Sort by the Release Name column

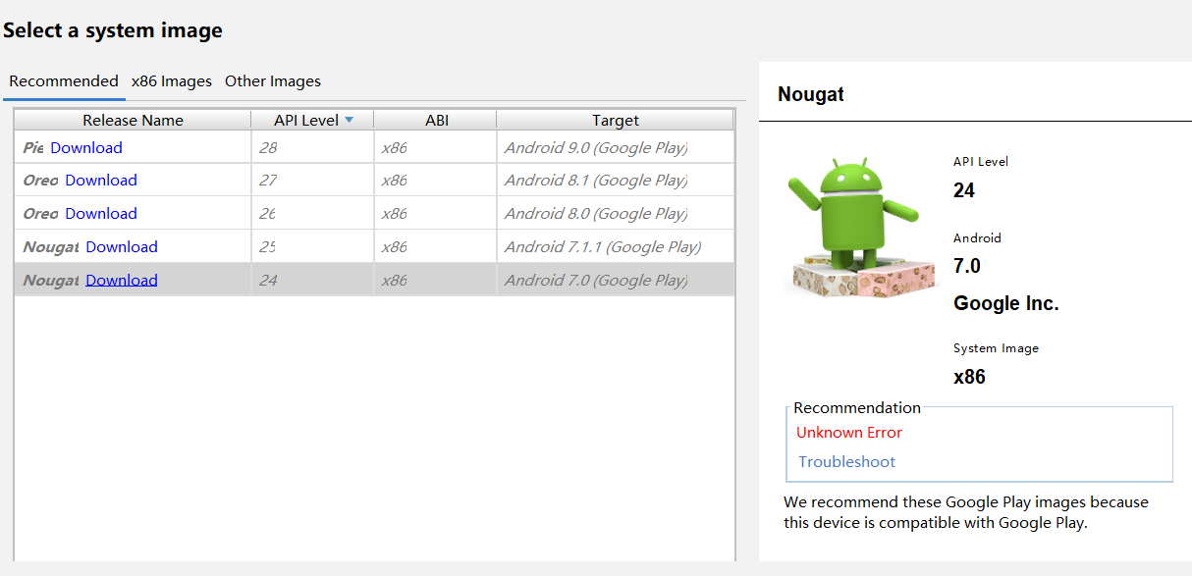click(132, 119)
